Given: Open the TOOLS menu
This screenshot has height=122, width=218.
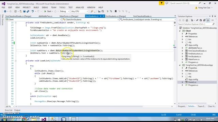Looking at the screenshot, I should point(62,7).
